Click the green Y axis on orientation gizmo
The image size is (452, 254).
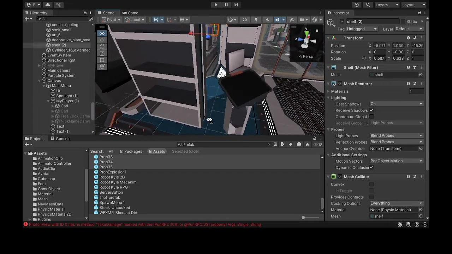tap(307, 34)
